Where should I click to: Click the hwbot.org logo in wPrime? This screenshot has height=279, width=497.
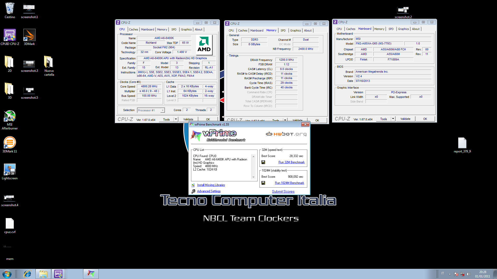pyautogui.click(x=286, y=134)
